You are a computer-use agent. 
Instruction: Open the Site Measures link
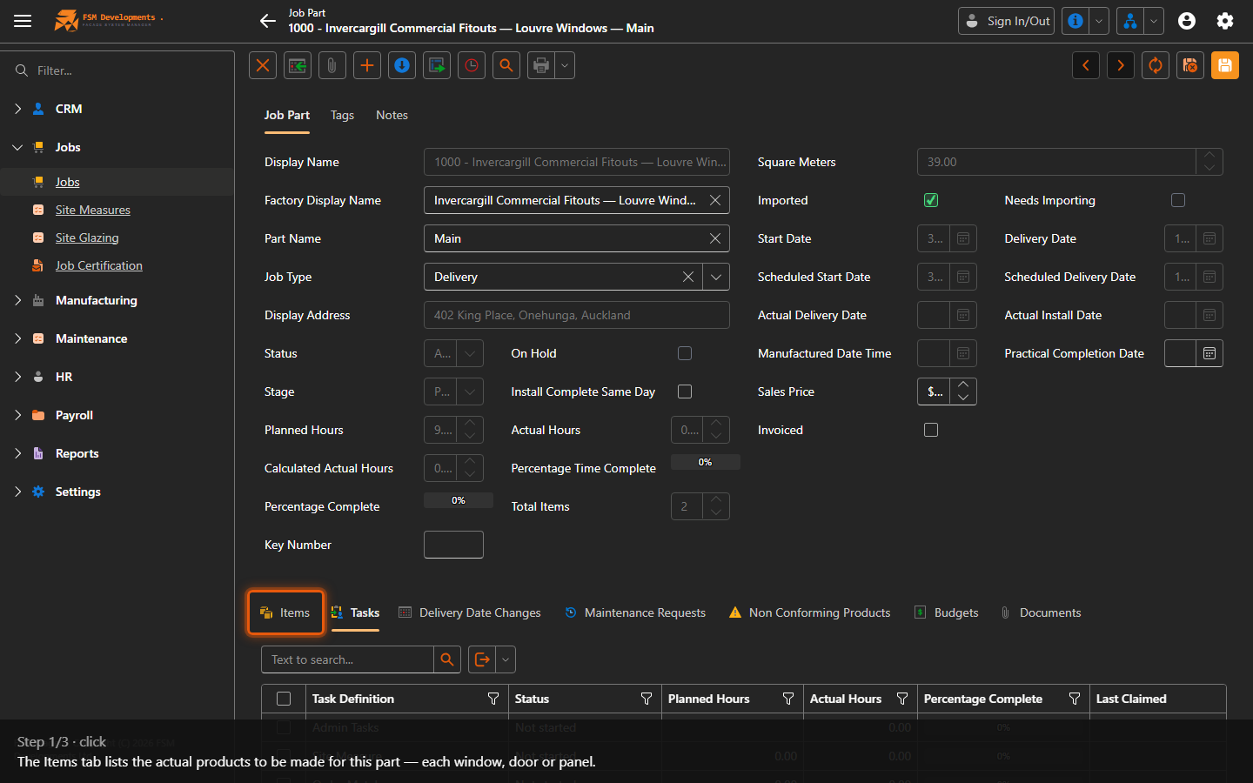(x=93, y=210)
